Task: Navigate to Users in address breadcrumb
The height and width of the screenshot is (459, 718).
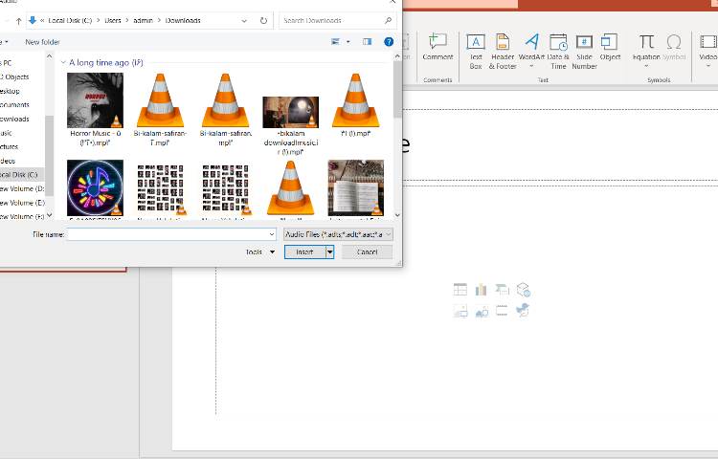Action: pyautogui.click(x=113, y=21)
